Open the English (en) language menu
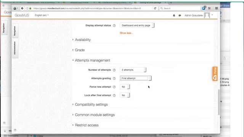 click(42, 15)
